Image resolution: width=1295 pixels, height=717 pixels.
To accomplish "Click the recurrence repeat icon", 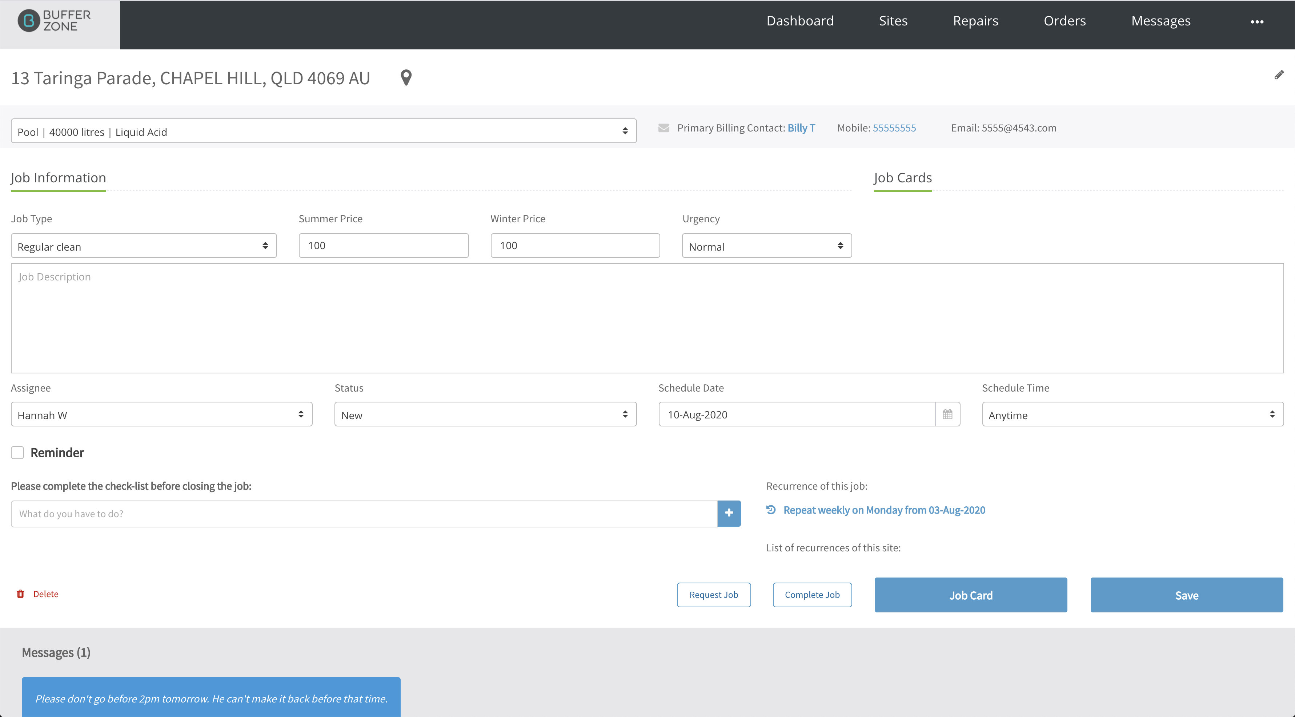I will tap(771, 510).
